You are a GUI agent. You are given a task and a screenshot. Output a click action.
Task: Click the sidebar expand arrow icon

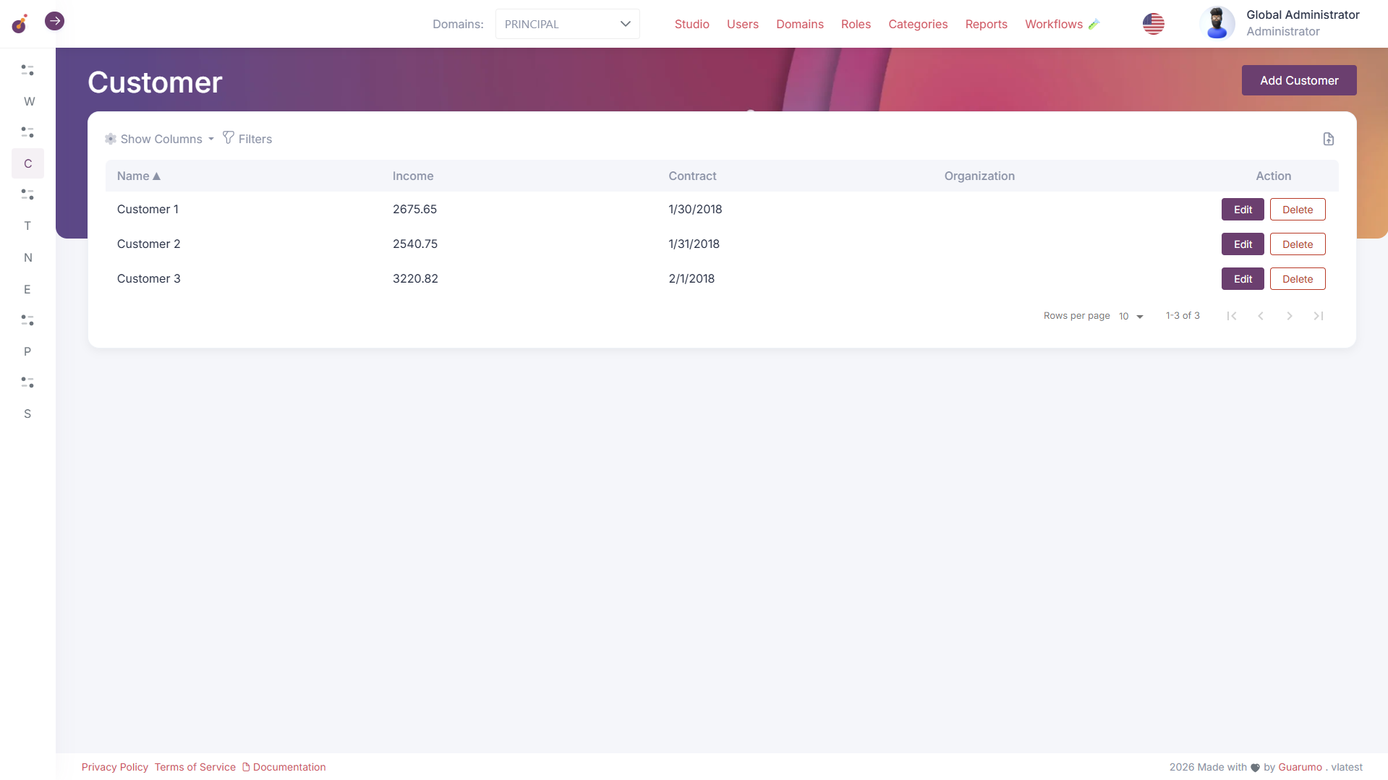tap(54, 21)
